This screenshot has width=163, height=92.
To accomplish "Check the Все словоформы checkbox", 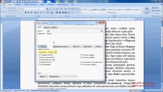I will [x=40, y=65].
